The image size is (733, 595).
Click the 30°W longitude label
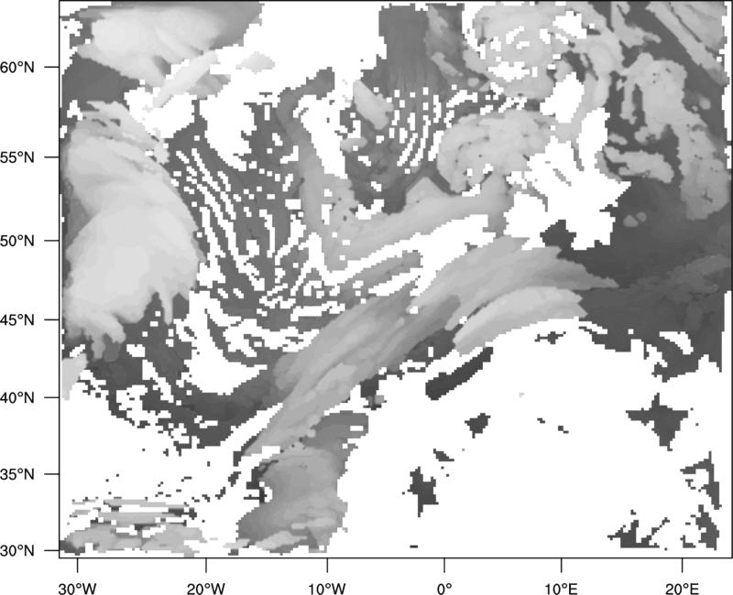pyautogui.click(x=77, y=589)
